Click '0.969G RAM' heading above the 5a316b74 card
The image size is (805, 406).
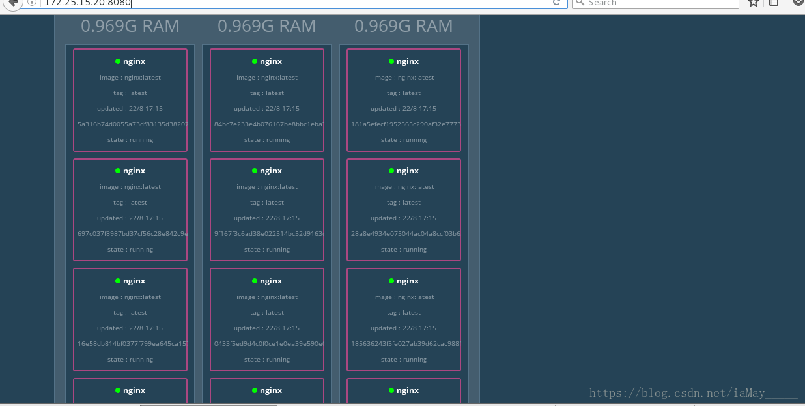pos(130,26)
